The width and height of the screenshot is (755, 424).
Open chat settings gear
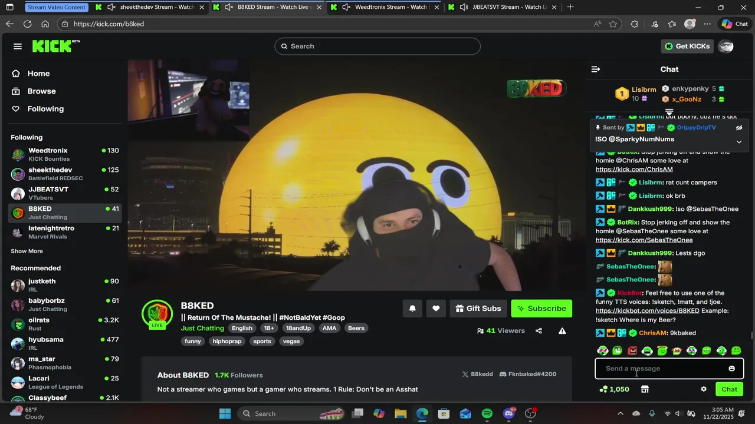[703, 389]
